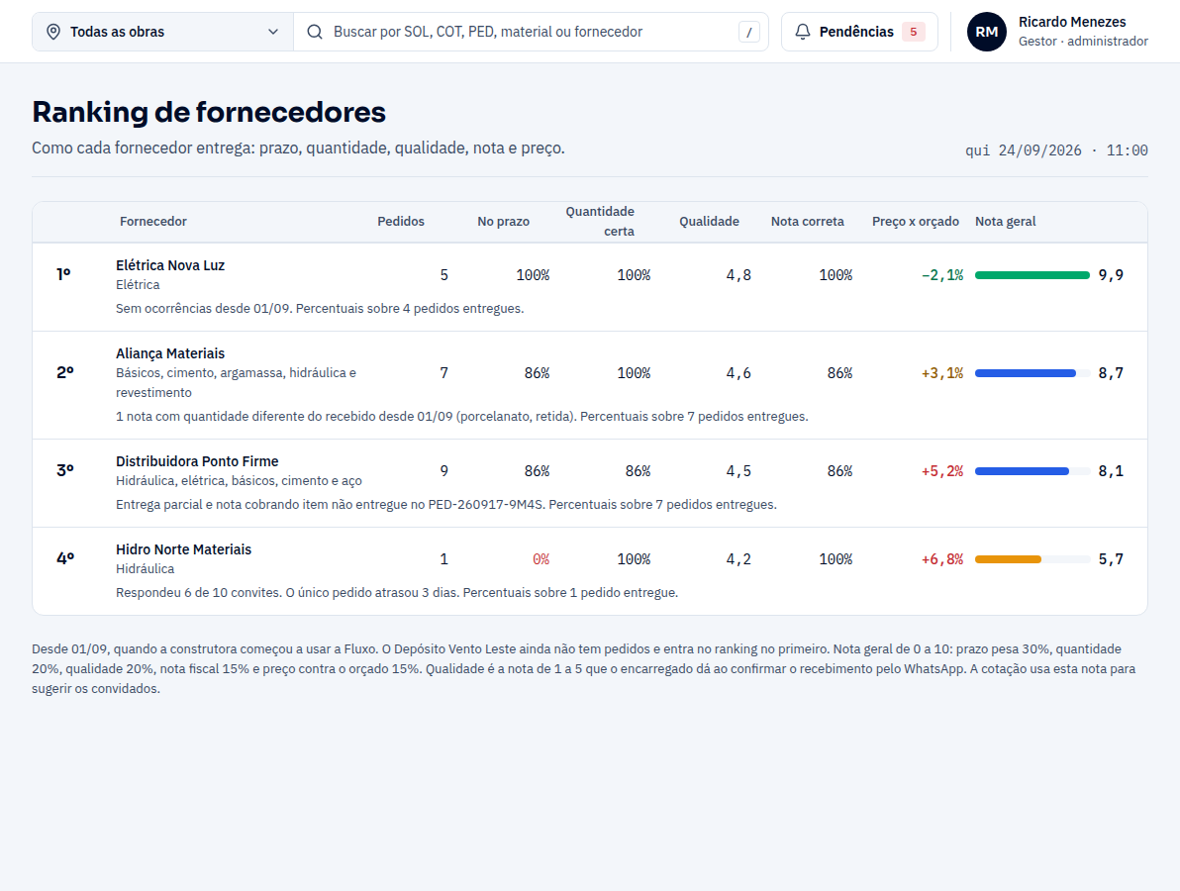The width and height of the screenshot is (1180, 891).
Task: Click the red 0% on-time value
Action: click(x=541, y=559)
